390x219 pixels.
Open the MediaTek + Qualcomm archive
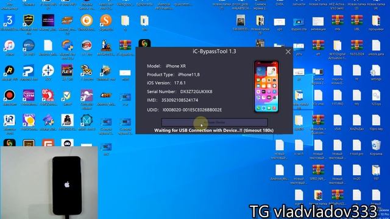(318, 120)
